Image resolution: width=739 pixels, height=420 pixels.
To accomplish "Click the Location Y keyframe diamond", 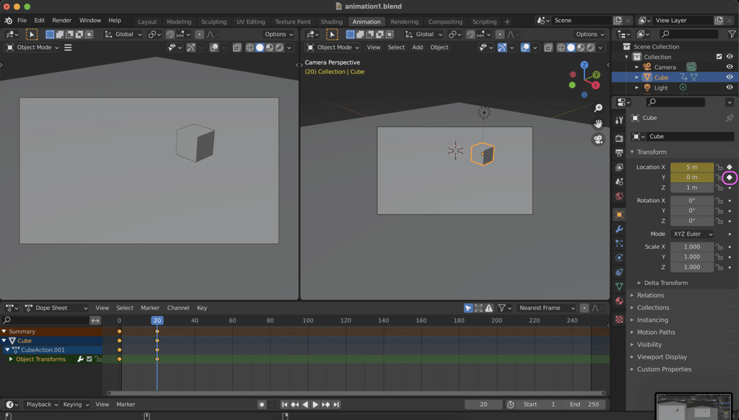I will (x=729, y=177).
